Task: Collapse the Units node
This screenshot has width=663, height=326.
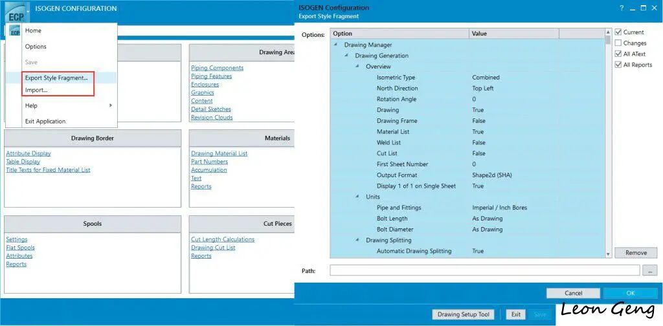Action: click(x=357, y=197)
